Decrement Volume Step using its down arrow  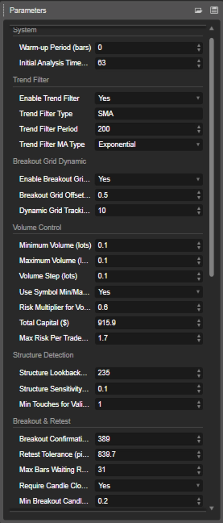[199, 278]
